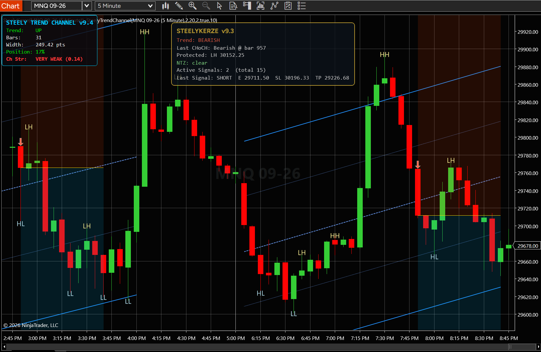Open the data series bar-chart icon
Screen dimensions: 541x352
click(x=260, y=6)
